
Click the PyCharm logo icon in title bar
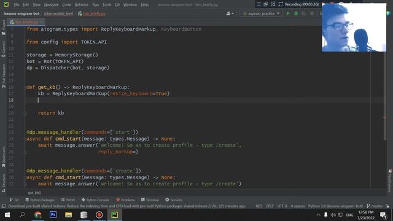[x=6, y=4]
